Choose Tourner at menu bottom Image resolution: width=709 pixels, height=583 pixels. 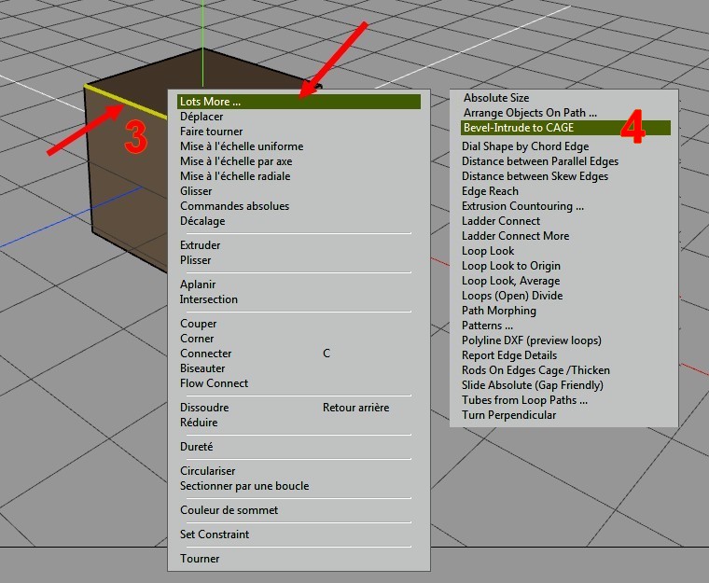pos(200,559)
